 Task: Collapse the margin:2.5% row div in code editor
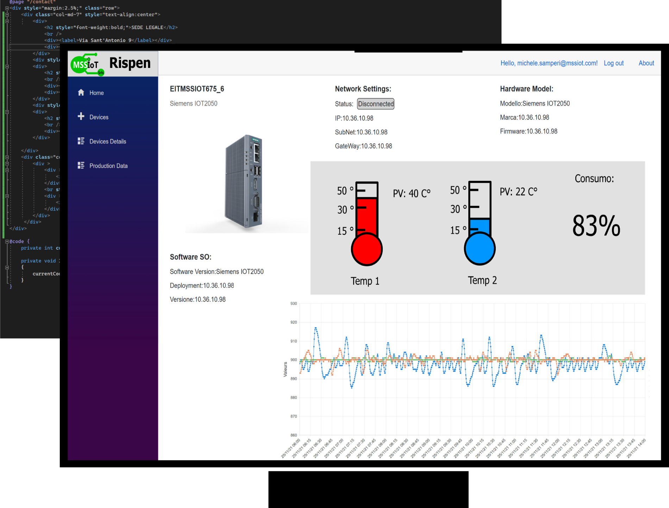click(7, 8)
